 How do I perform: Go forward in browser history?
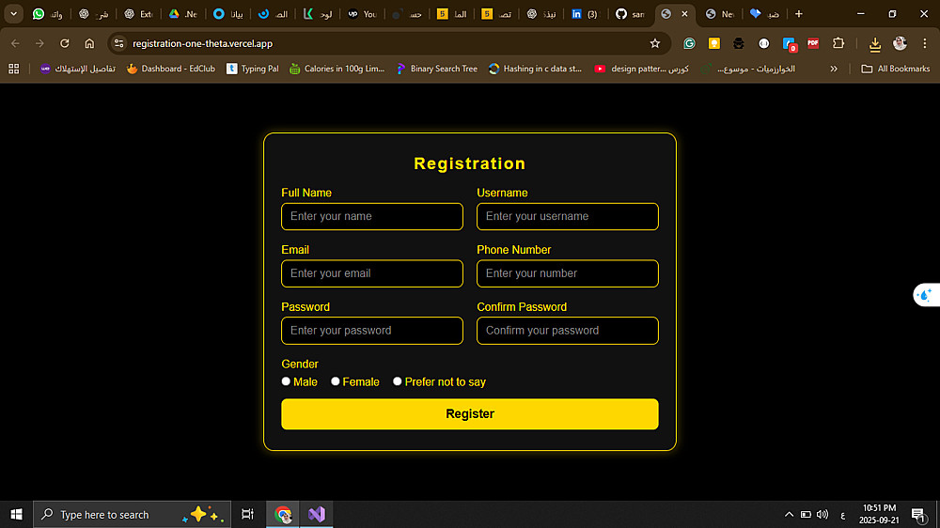click(39, 43)
